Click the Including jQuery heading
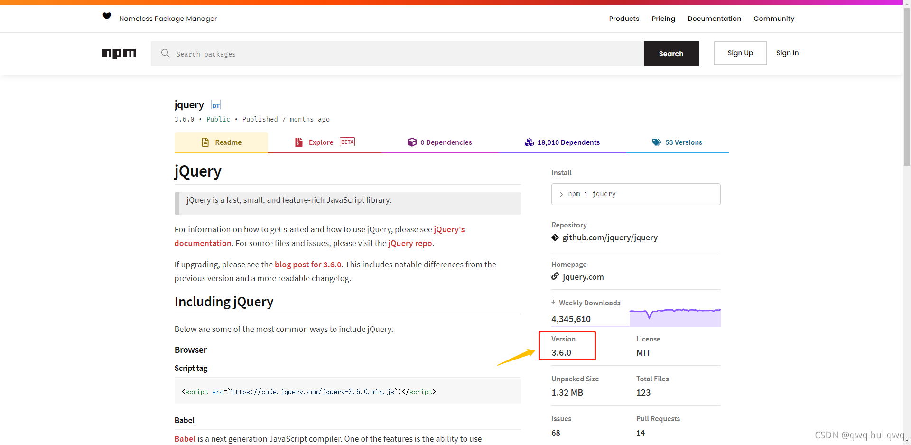This screenshot has height=445, width=911. click(x=224, y=302)
